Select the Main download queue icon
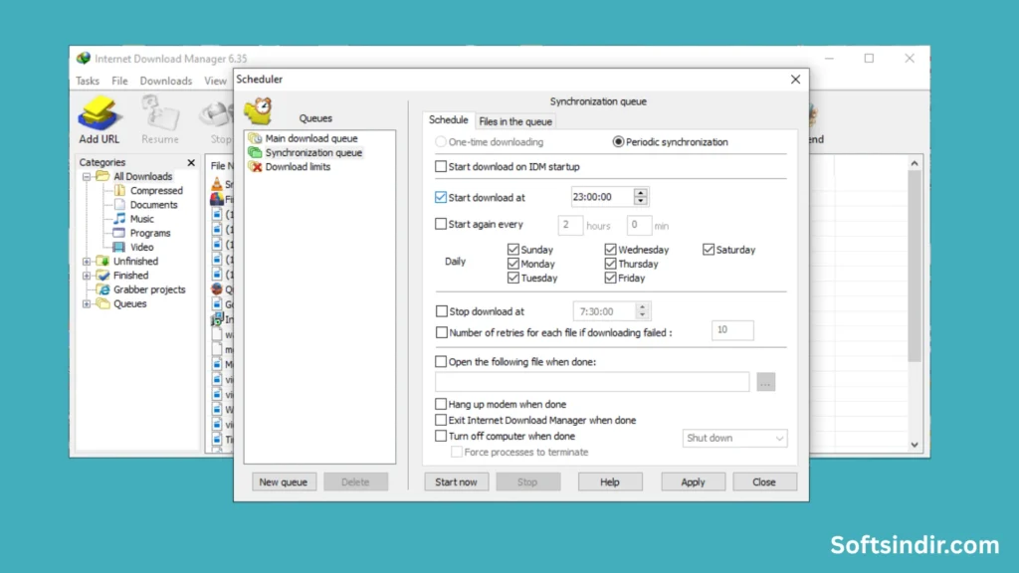Viewport: 1019px width, 573px height. (256, 138)
